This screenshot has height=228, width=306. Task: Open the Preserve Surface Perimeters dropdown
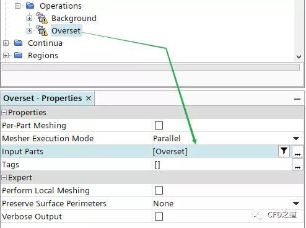pyautogui.click(x=296, y=203)
